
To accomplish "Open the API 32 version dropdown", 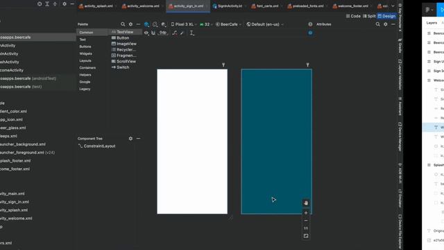I will 206,24.
